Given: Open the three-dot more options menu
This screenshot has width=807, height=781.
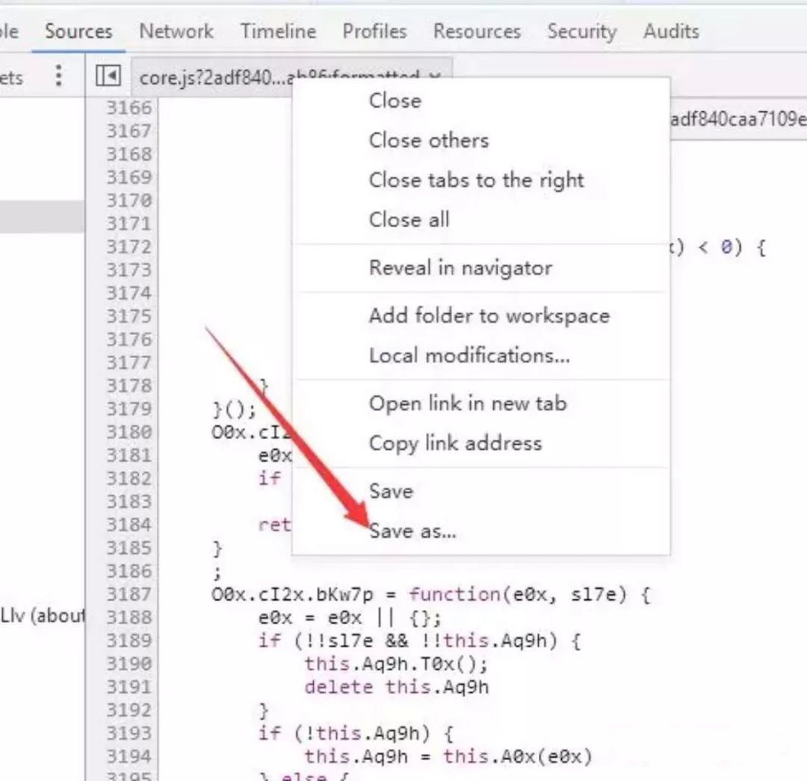Looking at the screenshot, I should (x=59, y=75).
